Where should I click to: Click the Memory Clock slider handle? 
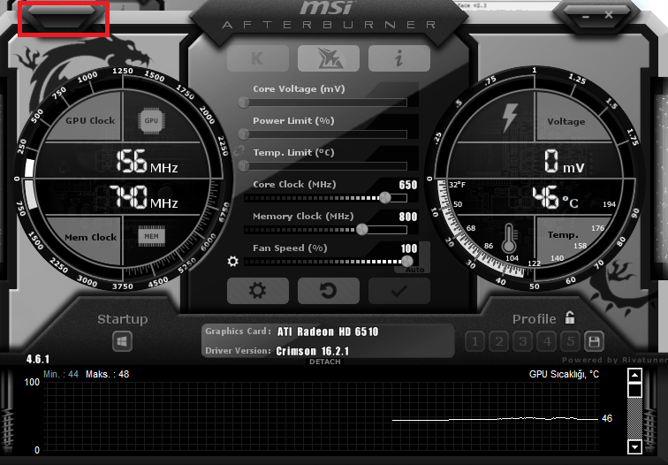point(361,230)
